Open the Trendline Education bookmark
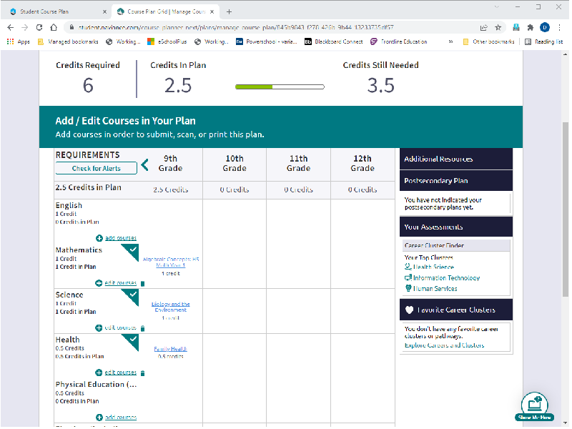The width and height of the screenshot is (572, 429). pyautogui.click(x=399, y=41)
